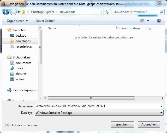Select the videos library
The height and width of the screenshot is (133, 167).
click(x=20, y=79)
